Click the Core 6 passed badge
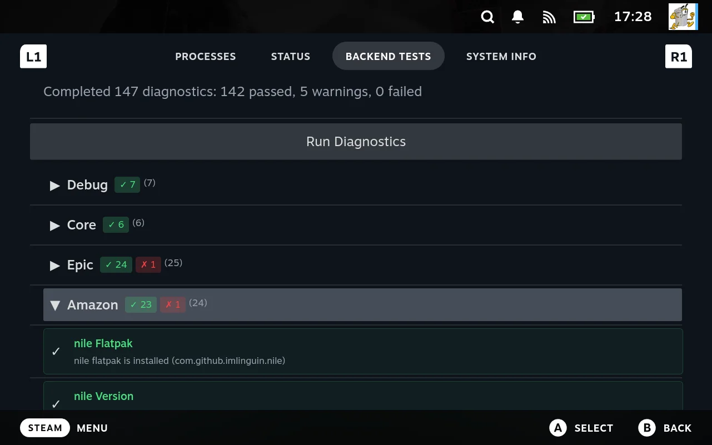 [x=116, y=224]
